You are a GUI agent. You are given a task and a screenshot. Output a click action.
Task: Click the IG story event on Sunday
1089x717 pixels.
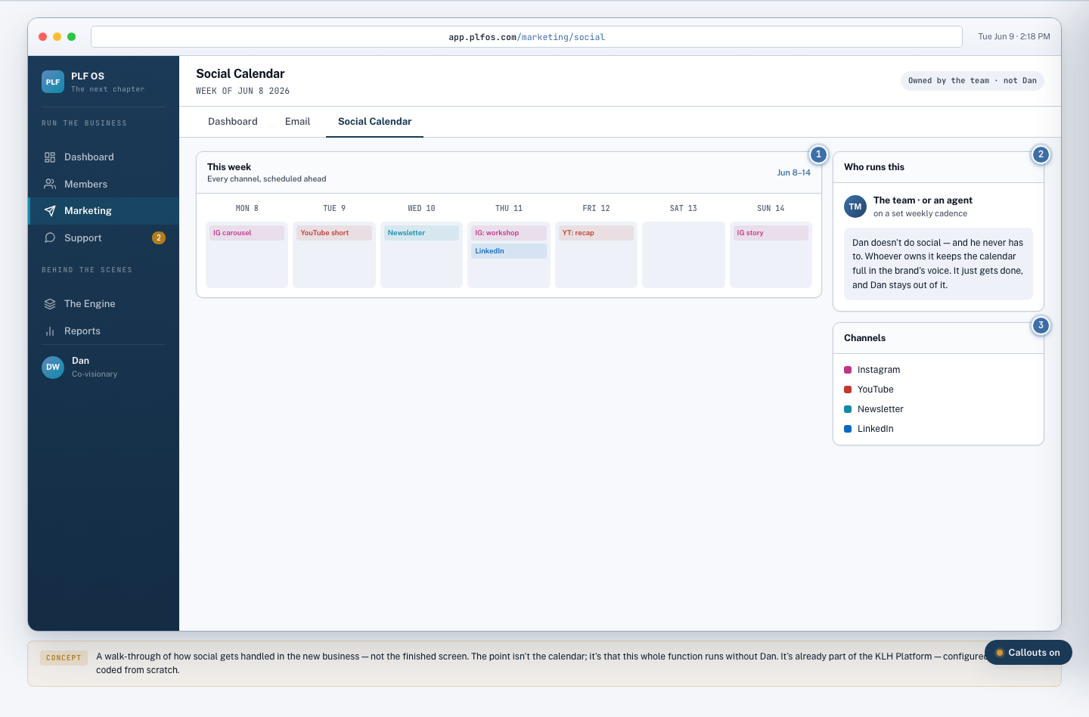point(771,233)
